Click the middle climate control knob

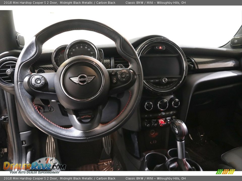(x=163, y=105)
